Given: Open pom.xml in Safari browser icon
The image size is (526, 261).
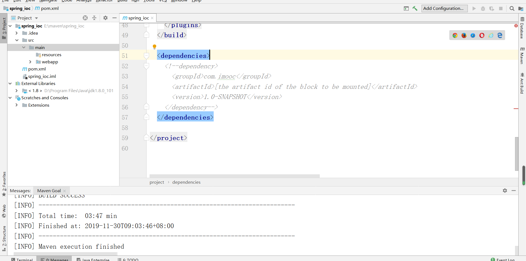Looking at the screenshot, I should tap(473, 35).
